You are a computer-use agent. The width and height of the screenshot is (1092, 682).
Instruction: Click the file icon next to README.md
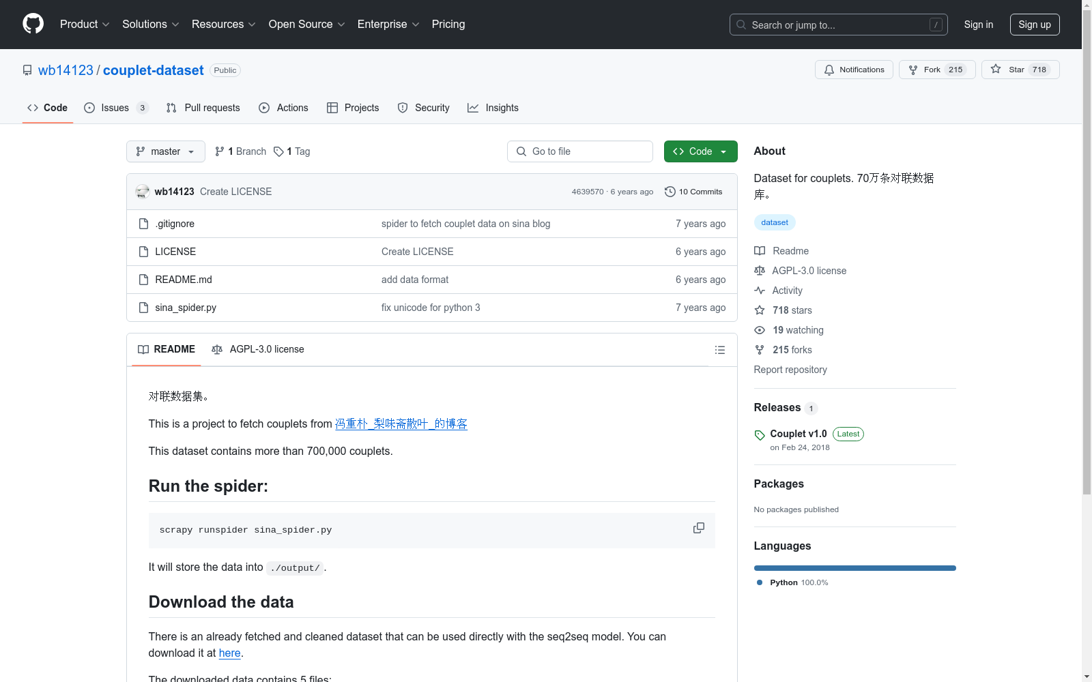[143, 280]
